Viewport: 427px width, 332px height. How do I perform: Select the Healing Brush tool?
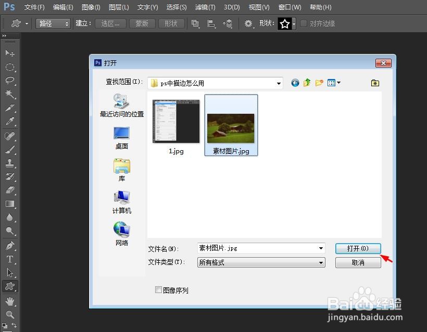pyautogui.click(x=10, y=136)
